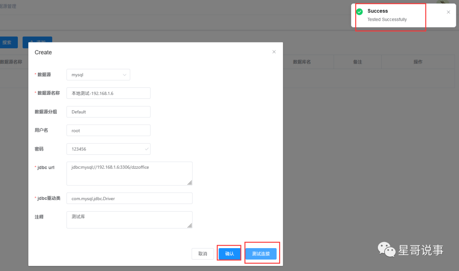Select the 用户名 input containing root
459x271 pixels.
click(x=108, y=131)
